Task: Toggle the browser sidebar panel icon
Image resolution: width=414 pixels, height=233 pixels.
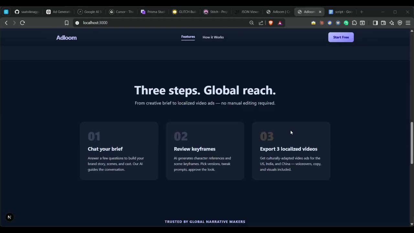Action: pyautogui.click(x=375, y=23)
